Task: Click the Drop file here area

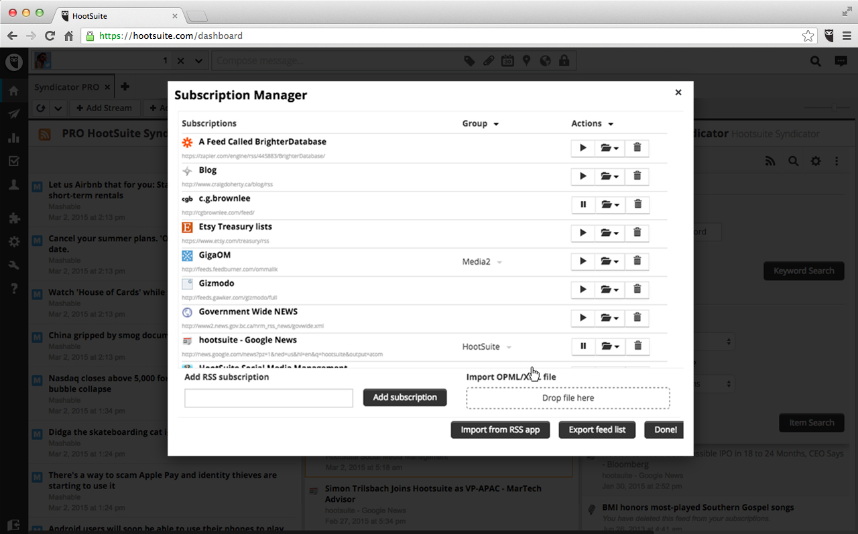Action: click(x=568, y=398)
